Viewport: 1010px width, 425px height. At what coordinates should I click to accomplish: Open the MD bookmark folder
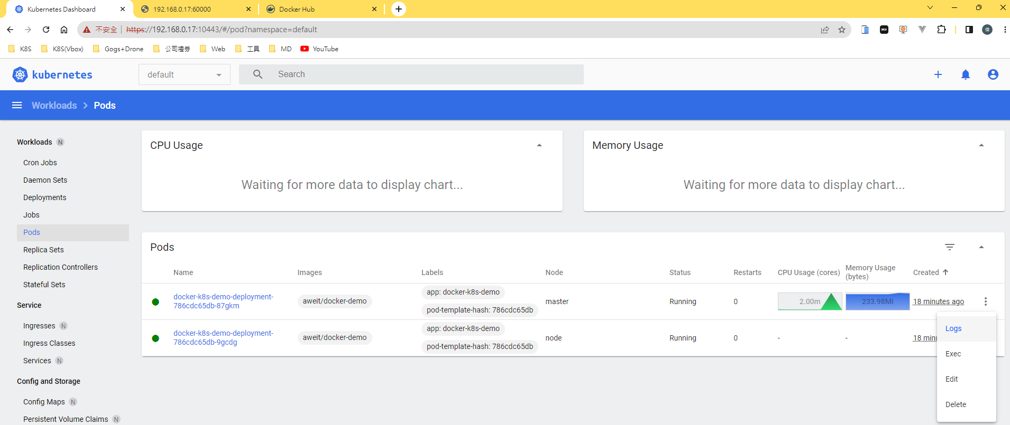(280, 49)
